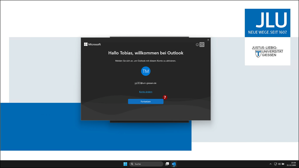Close the Outlook welcome dialog
299x168 pixels.
pos(208,40)
